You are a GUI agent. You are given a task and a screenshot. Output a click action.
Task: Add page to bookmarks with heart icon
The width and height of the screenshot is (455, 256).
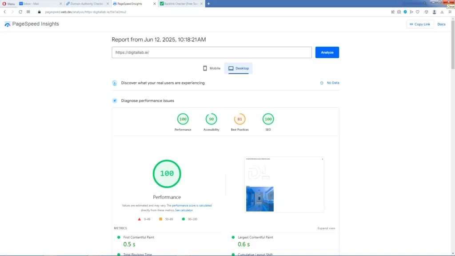(x=418, y=12)
